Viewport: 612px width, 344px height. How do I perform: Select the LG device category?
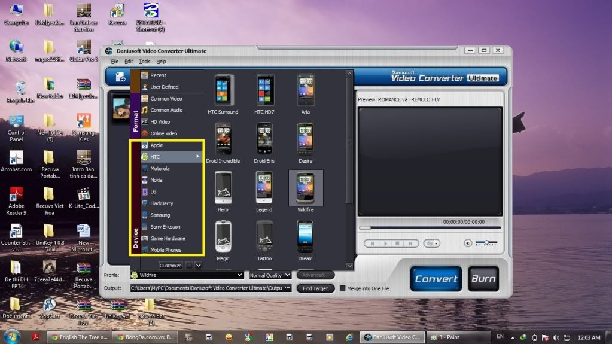point(172,191)
